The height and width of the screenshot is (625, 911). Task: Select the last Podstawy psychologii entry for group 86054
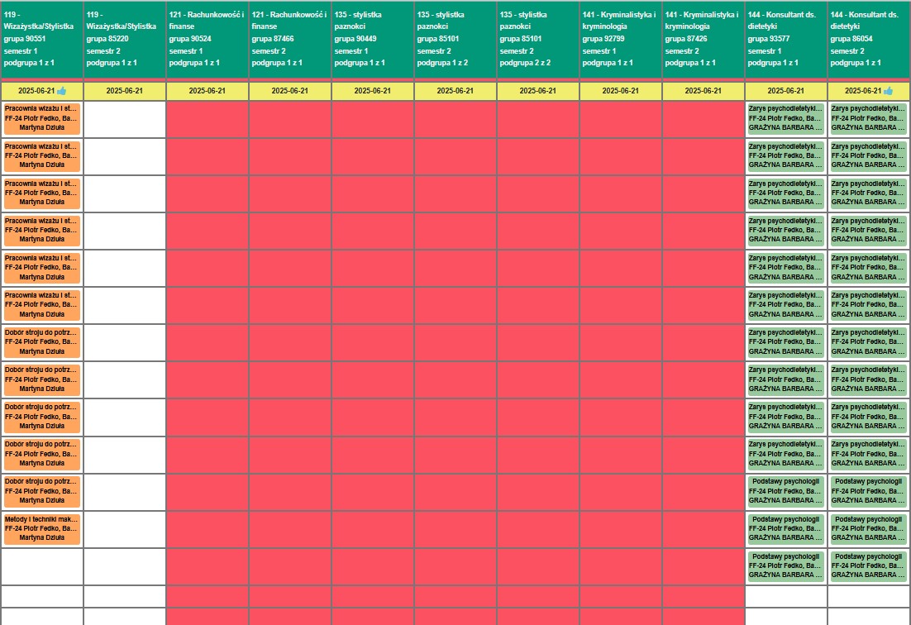click(x=869, y=565)
